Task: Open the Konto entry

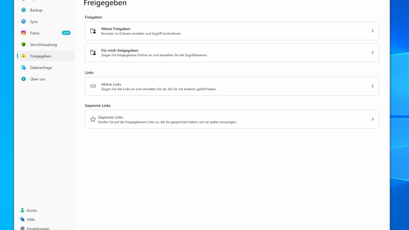Action: 32,211
